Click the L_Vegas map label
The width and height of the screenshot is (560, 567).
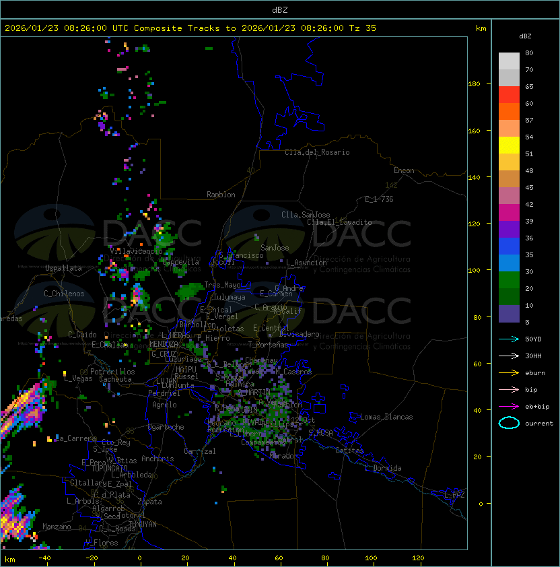[x=78, y=378]
